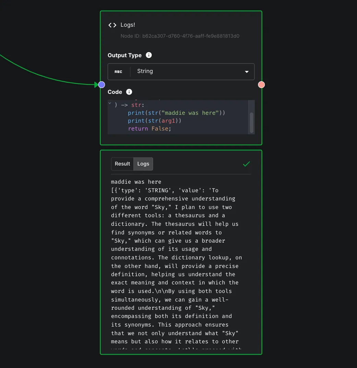Open the Code info tooltip icon

coord(129,92)
